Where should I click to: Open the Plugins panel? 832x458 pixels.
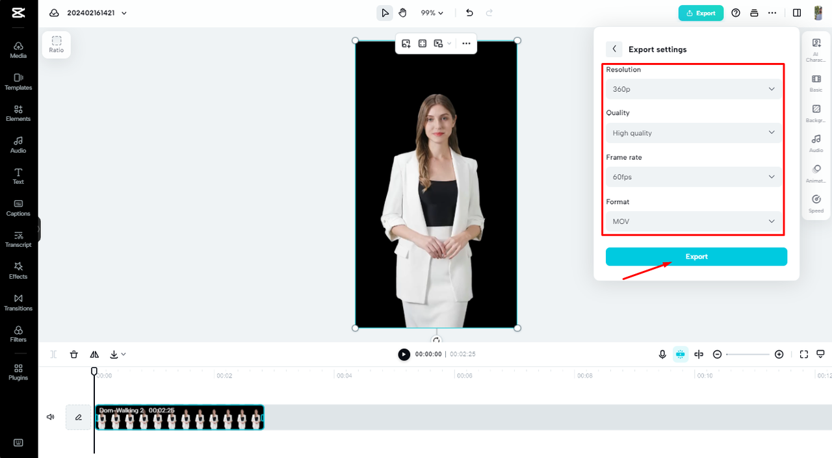[x=18, y=372]
